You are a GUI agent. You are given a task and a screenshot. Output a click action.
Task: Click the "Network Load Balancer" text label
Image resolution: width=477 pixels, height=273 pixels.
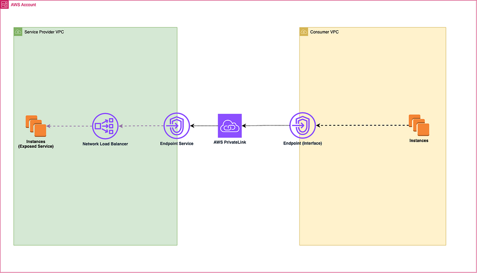105,144
